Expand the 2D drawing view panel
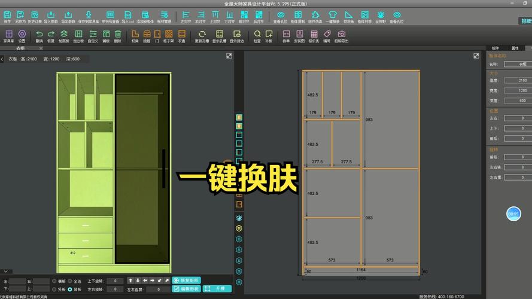Viewport: 532px width, 299px height. click(x=476, y=56)
